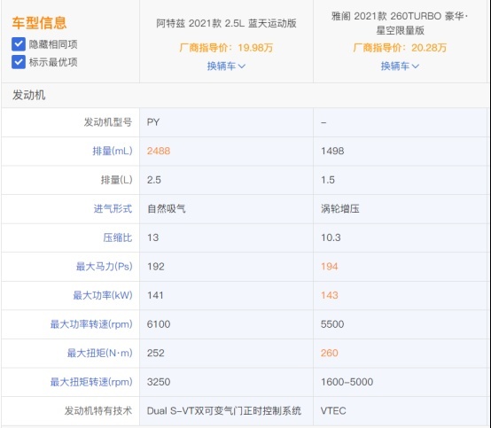Open the 最大功率转速(rpm) link

tap(91, 324)
